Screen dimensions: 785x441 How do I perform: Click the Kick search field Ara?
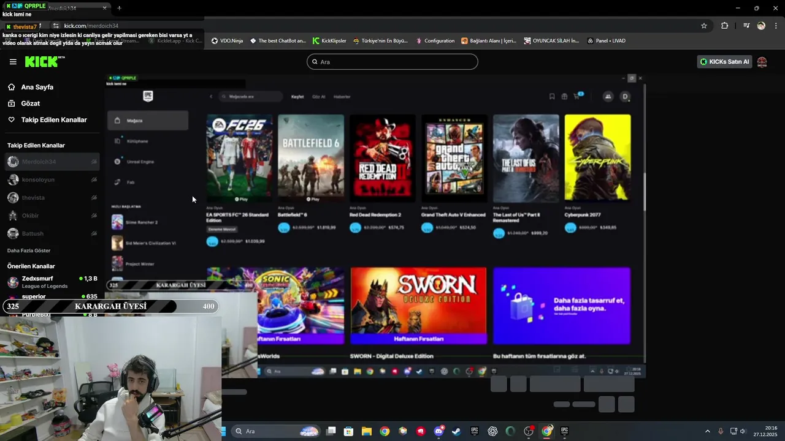click(x=392, y=62)
